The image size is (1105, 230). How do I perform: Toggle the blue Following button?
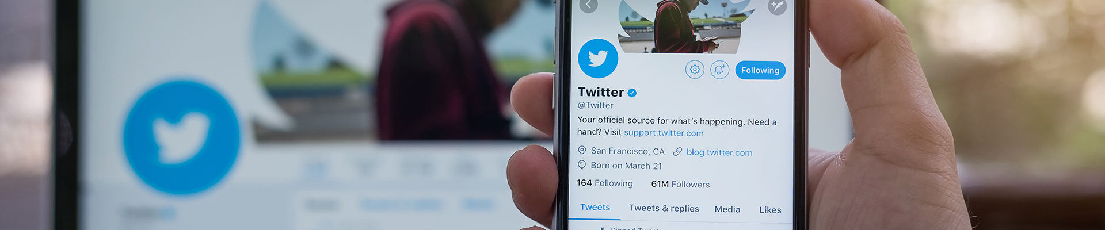(760, 70)
